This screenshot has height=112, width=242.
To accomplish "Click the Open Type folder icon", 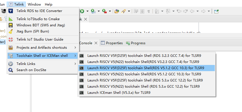I will pyautogui.click(x=117, y=11).
